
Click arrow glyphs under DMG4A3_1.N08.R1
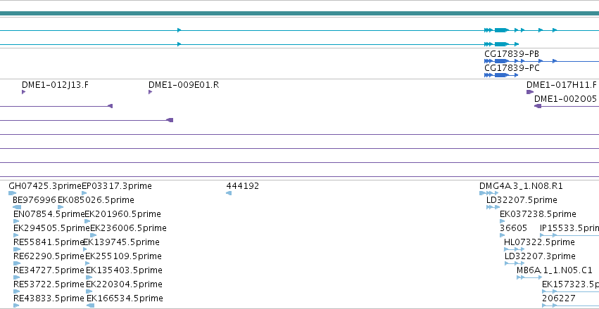[x=489, y=193]
